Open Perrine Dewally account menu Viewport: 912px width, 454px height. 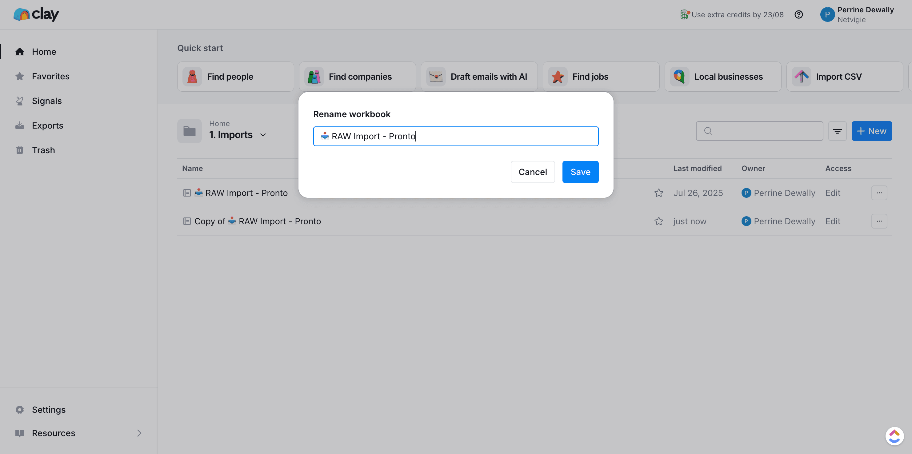pos(857,14)
